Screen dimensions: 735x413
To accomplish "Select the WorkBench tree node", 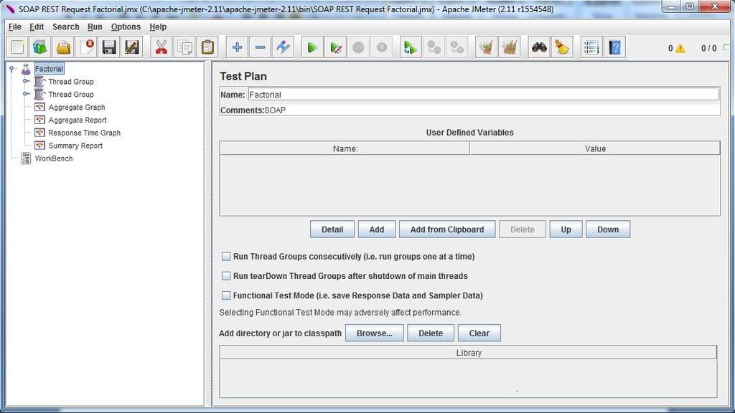I will pos(53,158).
